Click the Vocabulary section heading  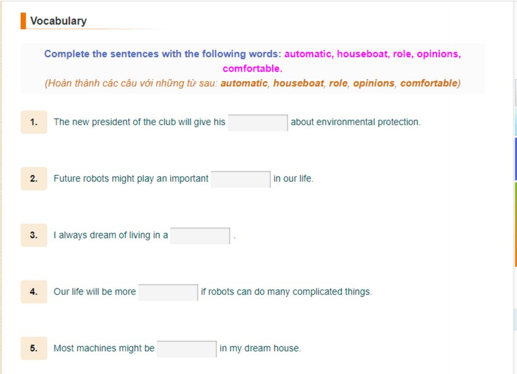59,21
